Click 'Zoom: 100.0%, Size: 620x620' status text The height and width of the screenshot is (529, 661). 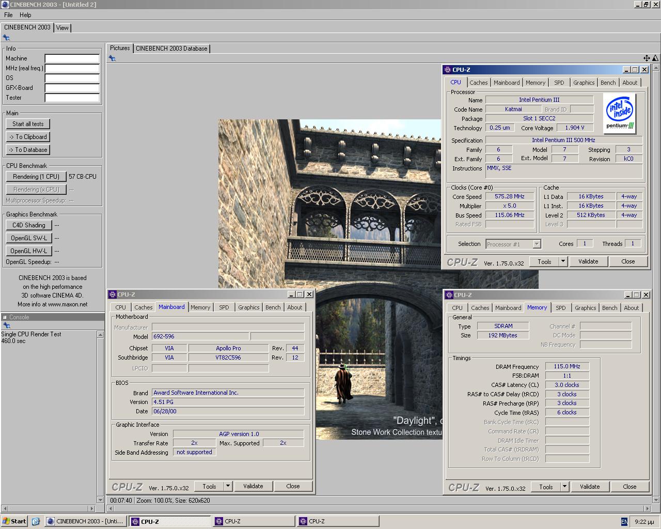point(173,501)
